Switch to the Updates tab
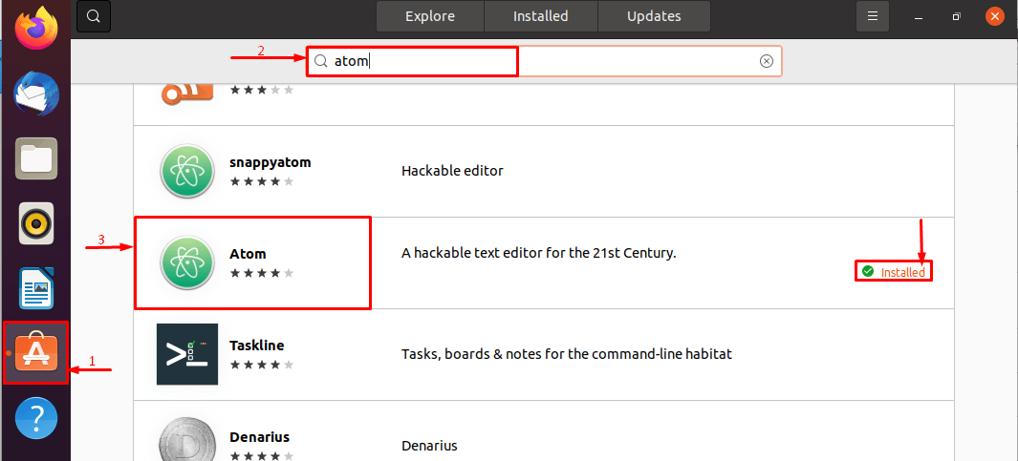Viewport: 1018px width, 461px height. 654,16
